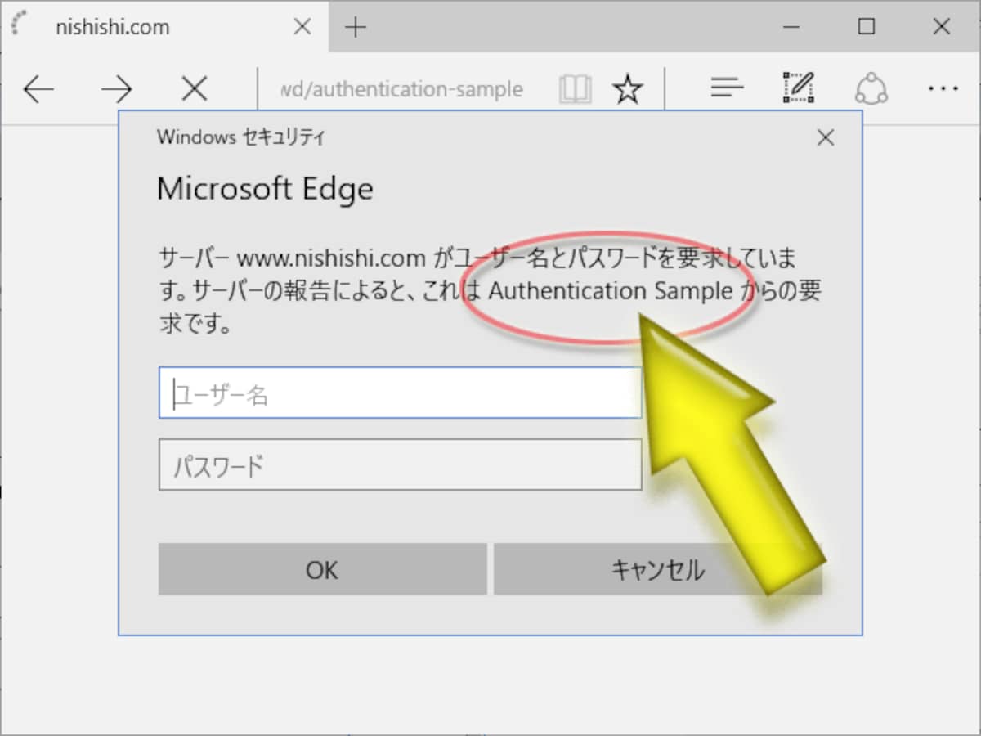
Task: Minimize the Edge browser window
Action: pos(791,27)
